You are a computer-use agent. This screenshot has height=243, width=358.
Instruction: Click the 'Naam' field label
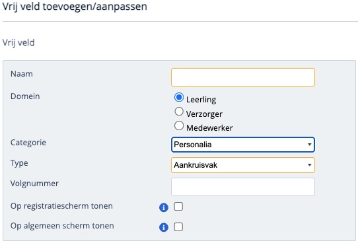tap(22, 74)
